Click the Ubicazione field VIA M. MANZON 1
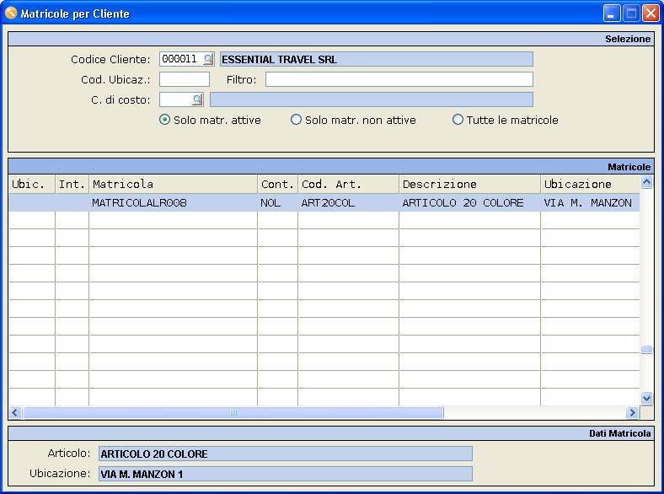664x494 pixels. click(286, 474)
